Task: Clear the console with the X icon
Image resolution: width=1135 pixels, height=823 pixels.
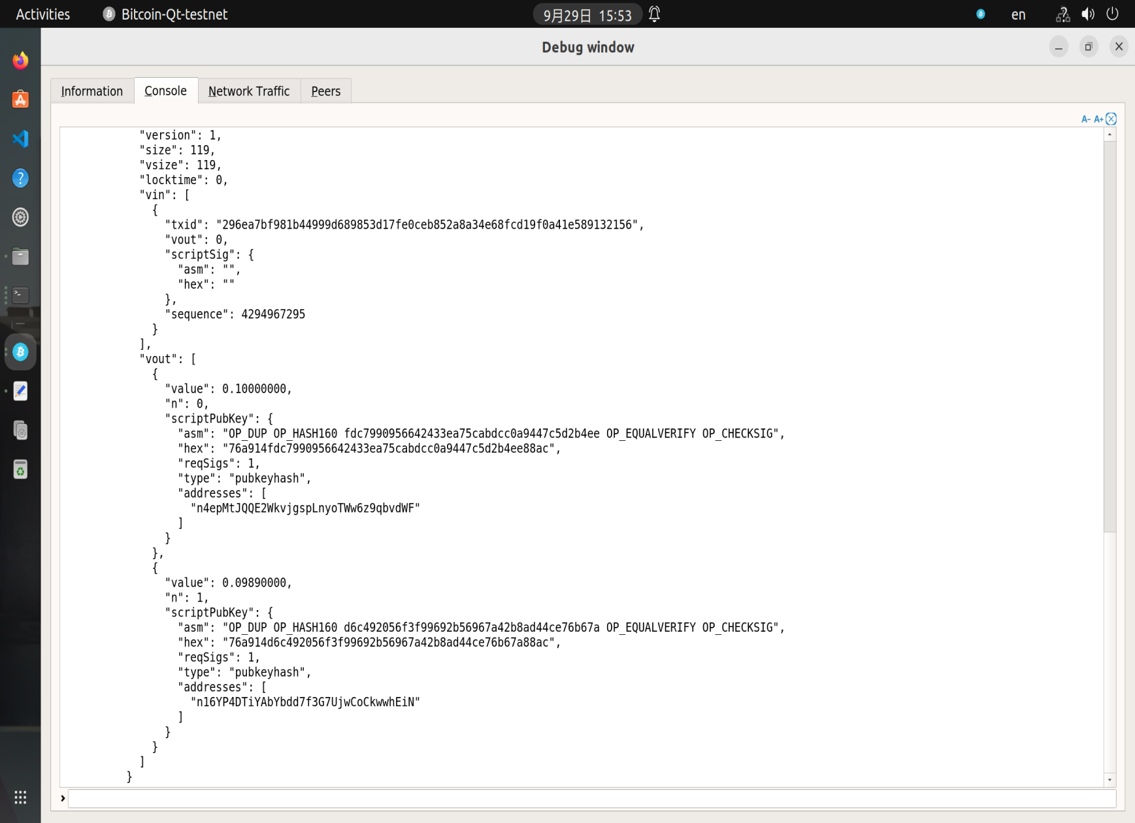Action: (x=1111, y=119)
